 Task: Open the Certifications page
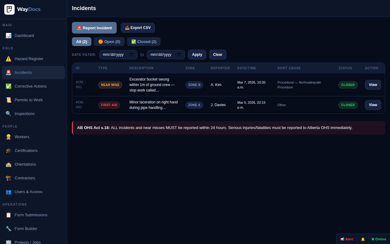tap(33, 151)
